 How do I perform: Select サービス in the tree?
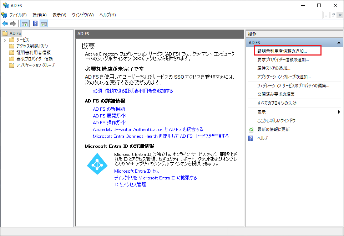[22, 40]
